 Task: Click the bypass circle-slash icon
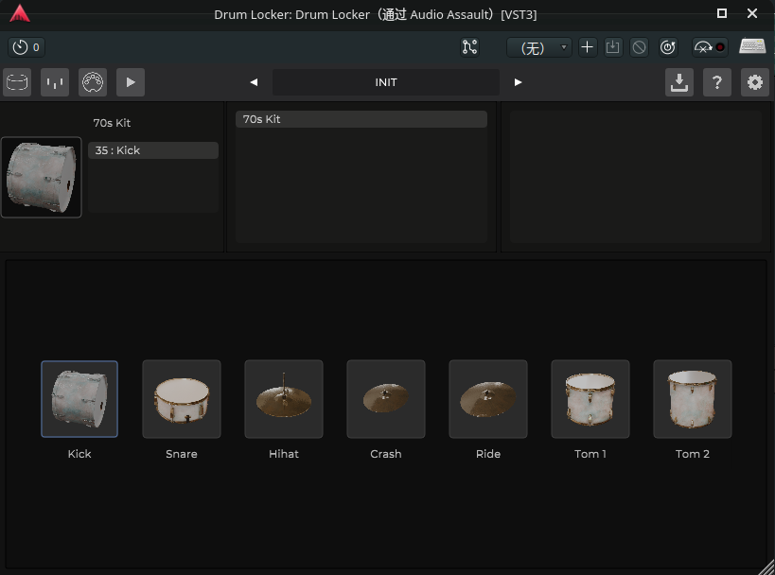(x=639, y=47)
